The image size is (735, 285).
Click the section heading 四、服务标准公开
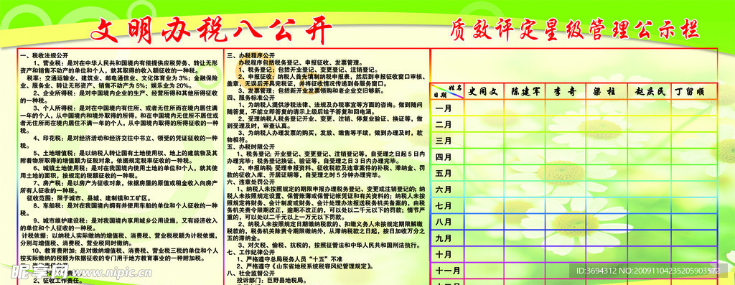[251, 98]
